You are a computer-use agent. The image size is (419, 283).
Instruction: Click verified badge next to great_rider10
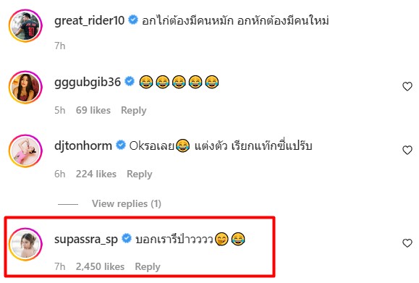pyautogui.click(x=133, y=20)
